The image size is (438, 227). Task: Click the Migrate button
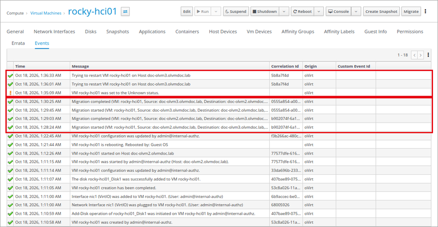[x=411, y=11]
